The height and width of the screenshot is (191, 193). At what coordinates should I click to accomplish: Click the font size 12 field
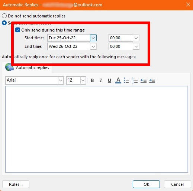pyautogui.click(x=73, y=80)
